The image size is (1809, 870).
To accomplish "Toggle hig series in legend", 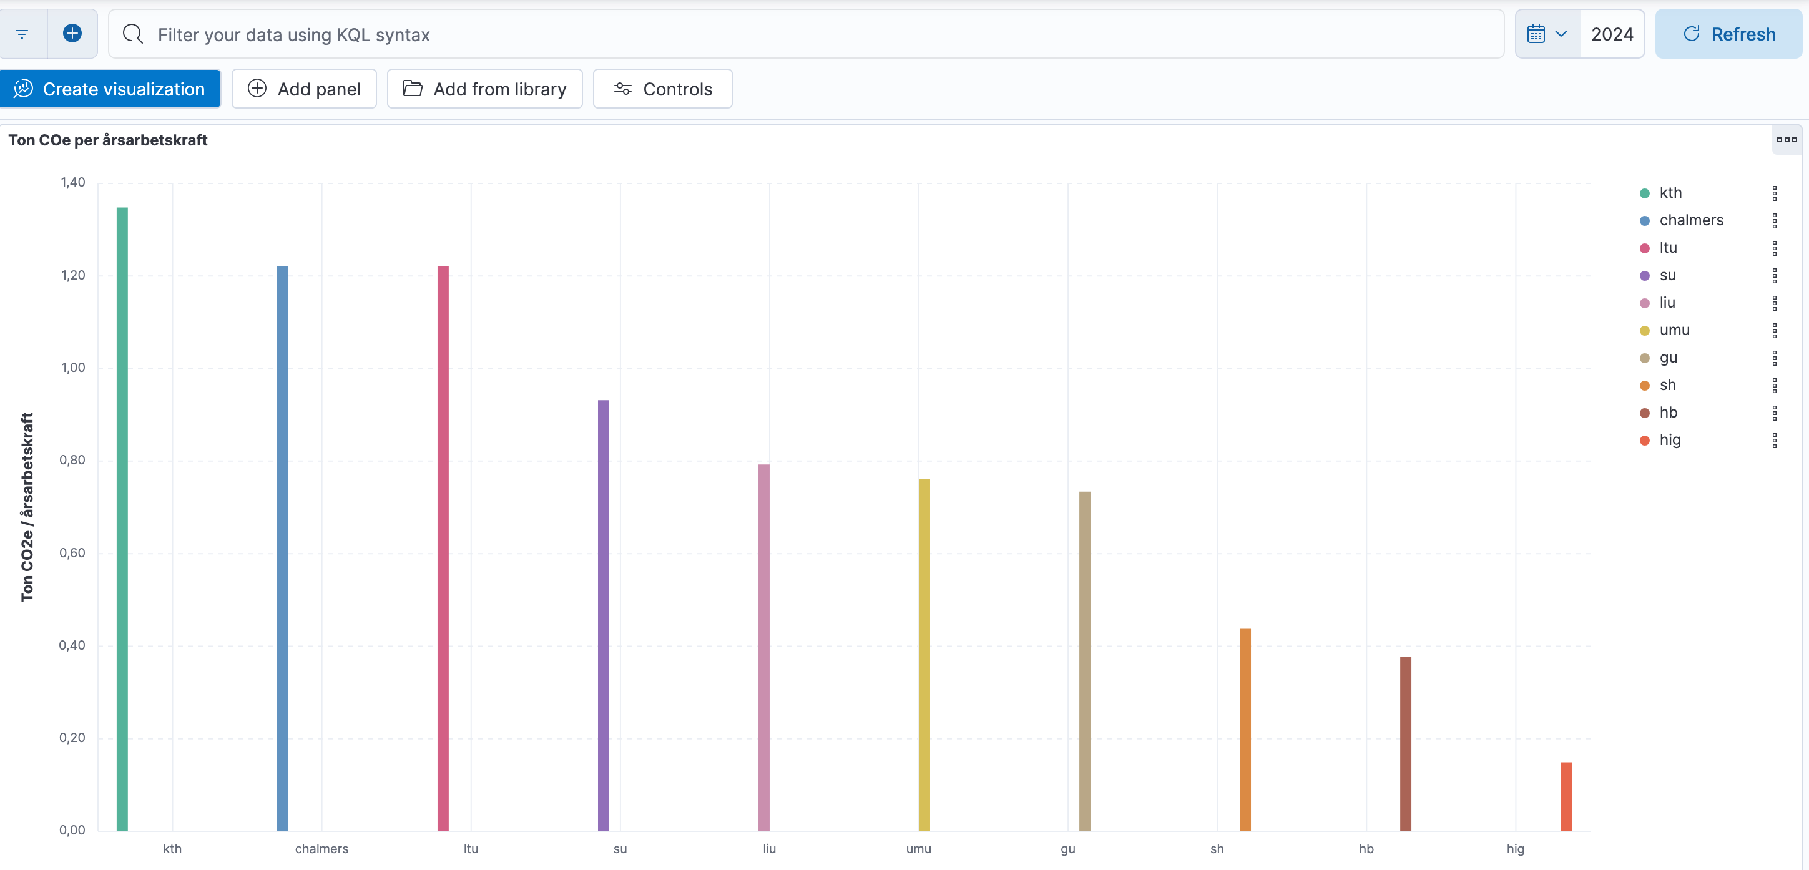I will point(1669,440).
